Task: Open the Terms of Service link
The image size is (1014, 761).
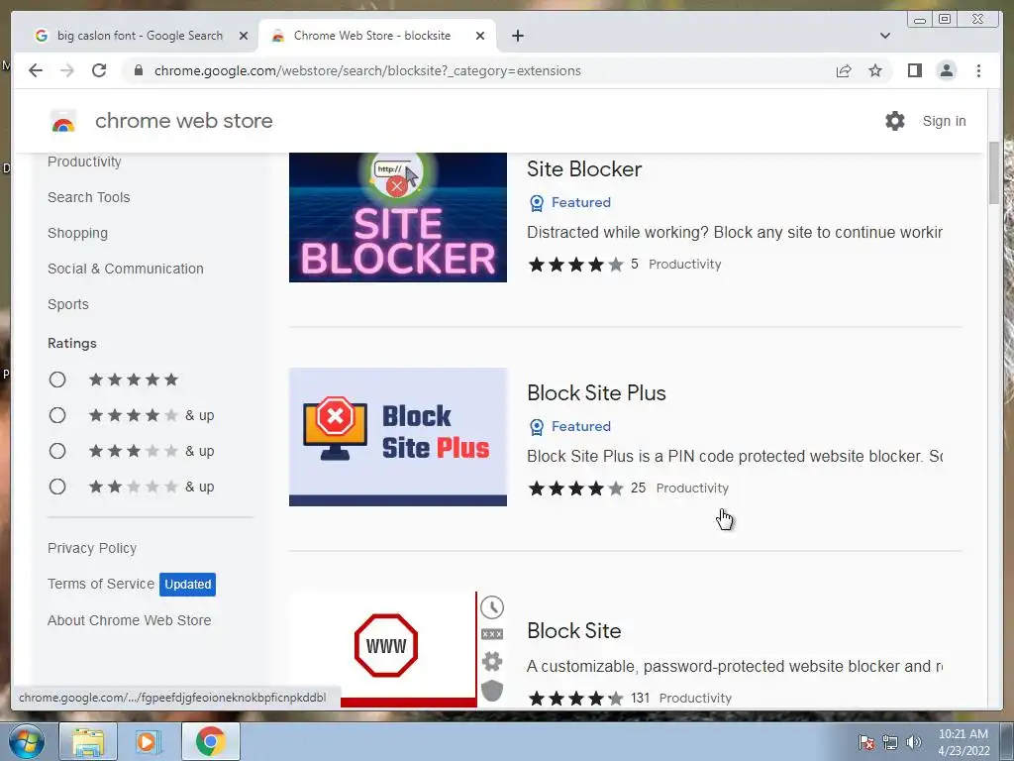Action: [101, 584]
